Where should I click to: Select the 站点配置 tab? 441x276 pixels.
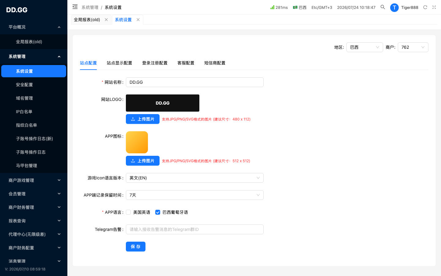coord(88,63)
